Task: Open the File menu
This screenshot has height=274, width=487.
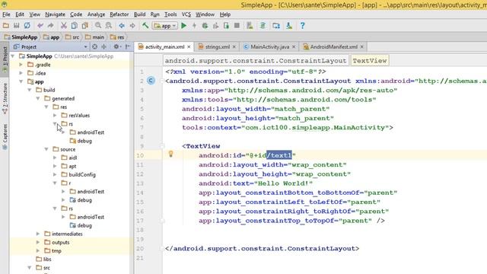Action: pyautogui.click(x=6, y=14)
